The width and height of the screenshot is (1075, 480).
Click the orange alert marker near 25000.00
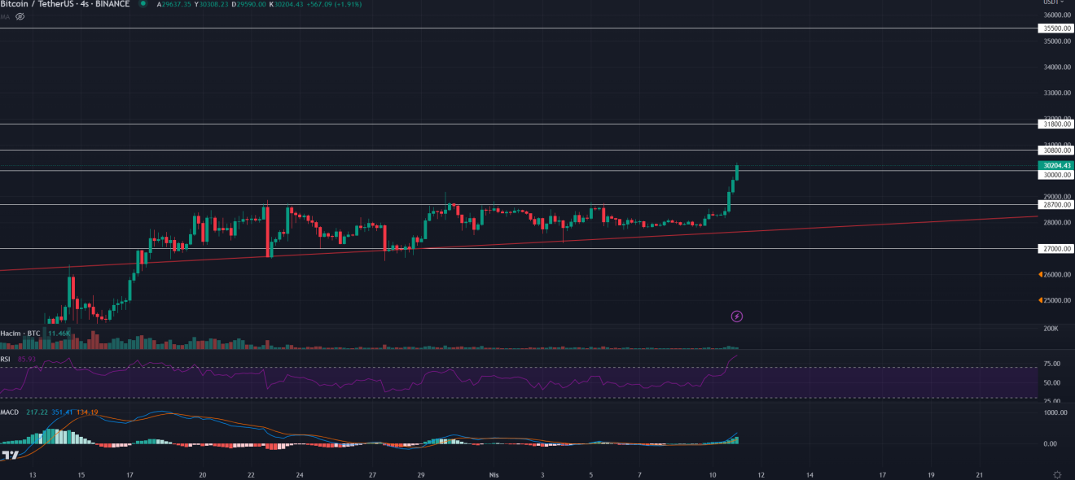point(1042,301)
